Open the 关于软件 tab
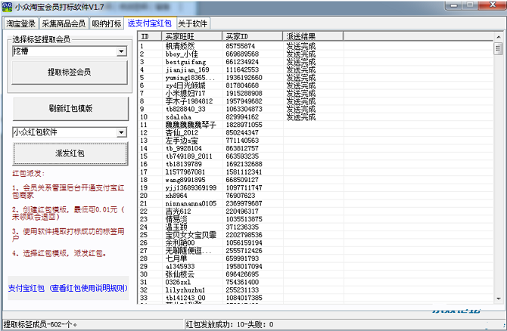 (193, 23)
